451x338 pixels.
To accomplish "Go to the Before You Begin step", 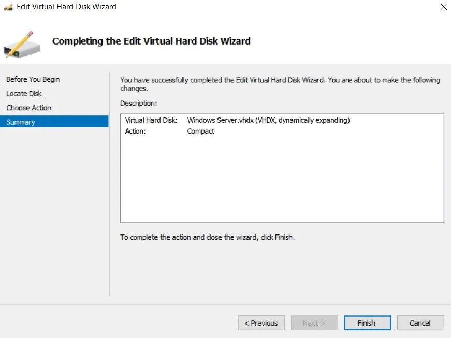I will click(33, 79).
